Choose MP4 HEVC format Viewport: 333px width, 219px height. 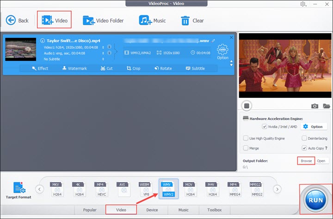pyautogui.click(x=101, y=189)
